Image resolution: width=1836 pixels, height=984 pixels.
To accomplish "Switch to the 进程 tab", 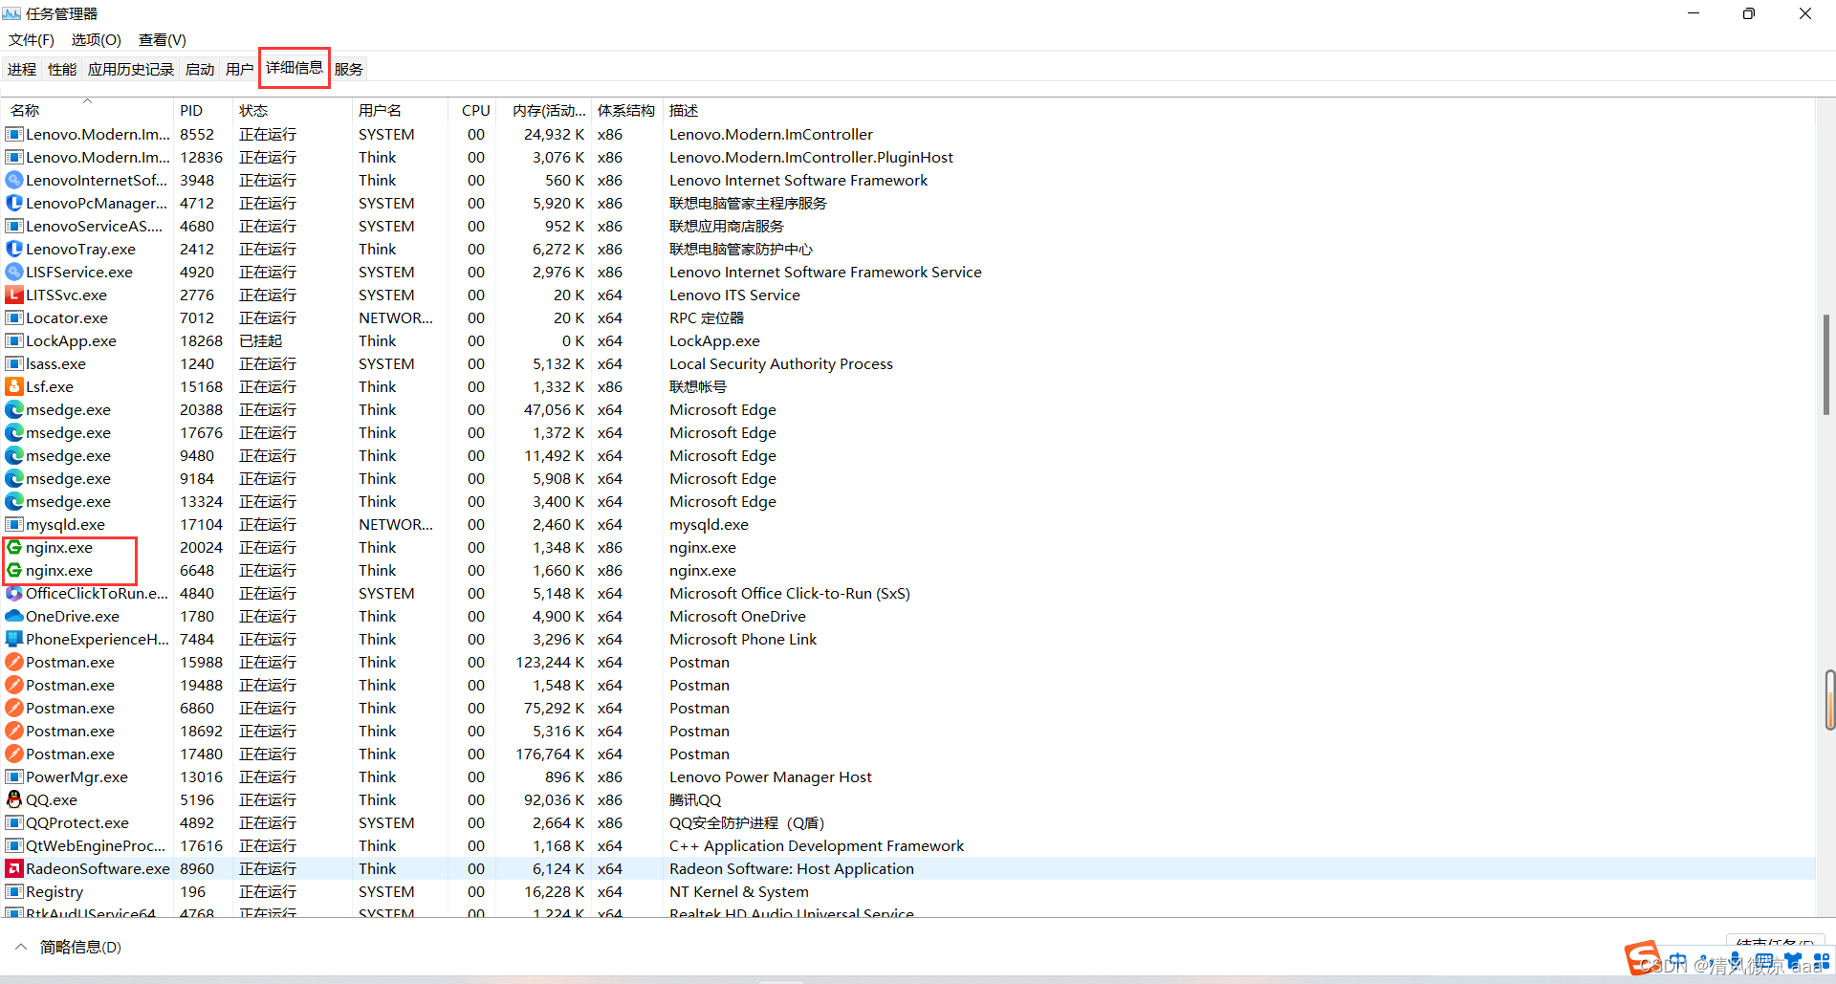I will click(22, 69).
